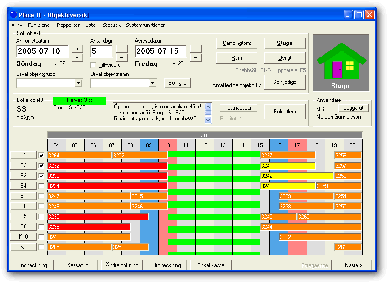Increase Ankomstdatum with plus button
388x283 pixels.
tap(77, 49)
